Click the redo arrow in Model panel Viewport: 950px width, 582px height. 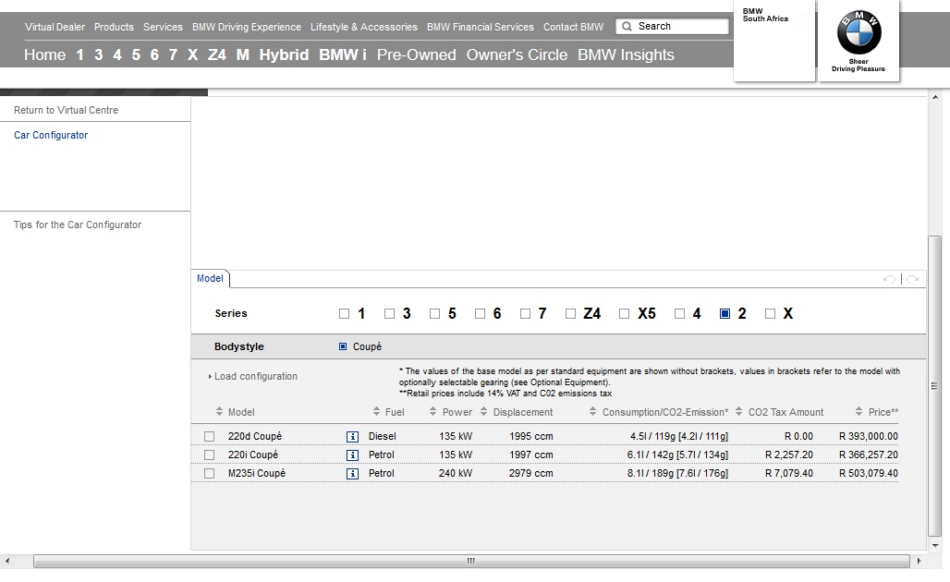point(912,279)
